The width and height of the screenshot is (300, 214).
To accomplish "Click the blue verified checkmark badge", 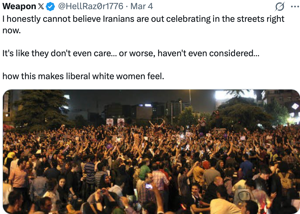I will click(x=51, y=6).
